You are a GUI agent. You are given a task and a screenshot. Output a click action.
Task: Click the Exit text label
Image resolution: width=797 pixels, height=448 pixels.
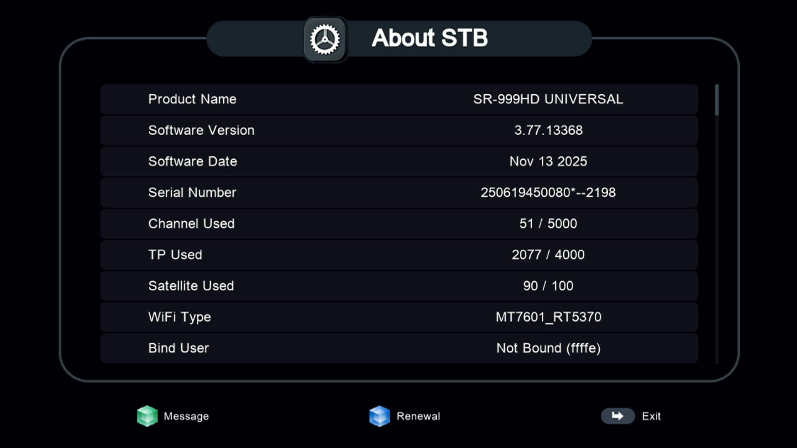[651, 416]
